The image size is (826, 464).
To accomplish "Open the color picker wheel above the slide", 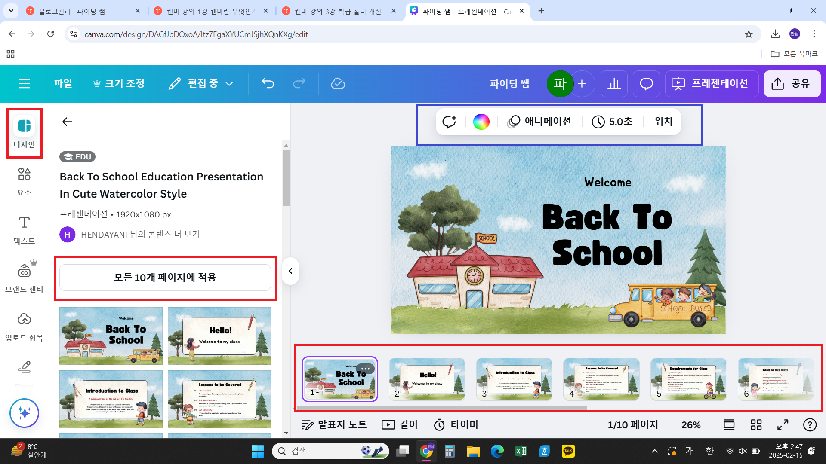I will 481,122.
